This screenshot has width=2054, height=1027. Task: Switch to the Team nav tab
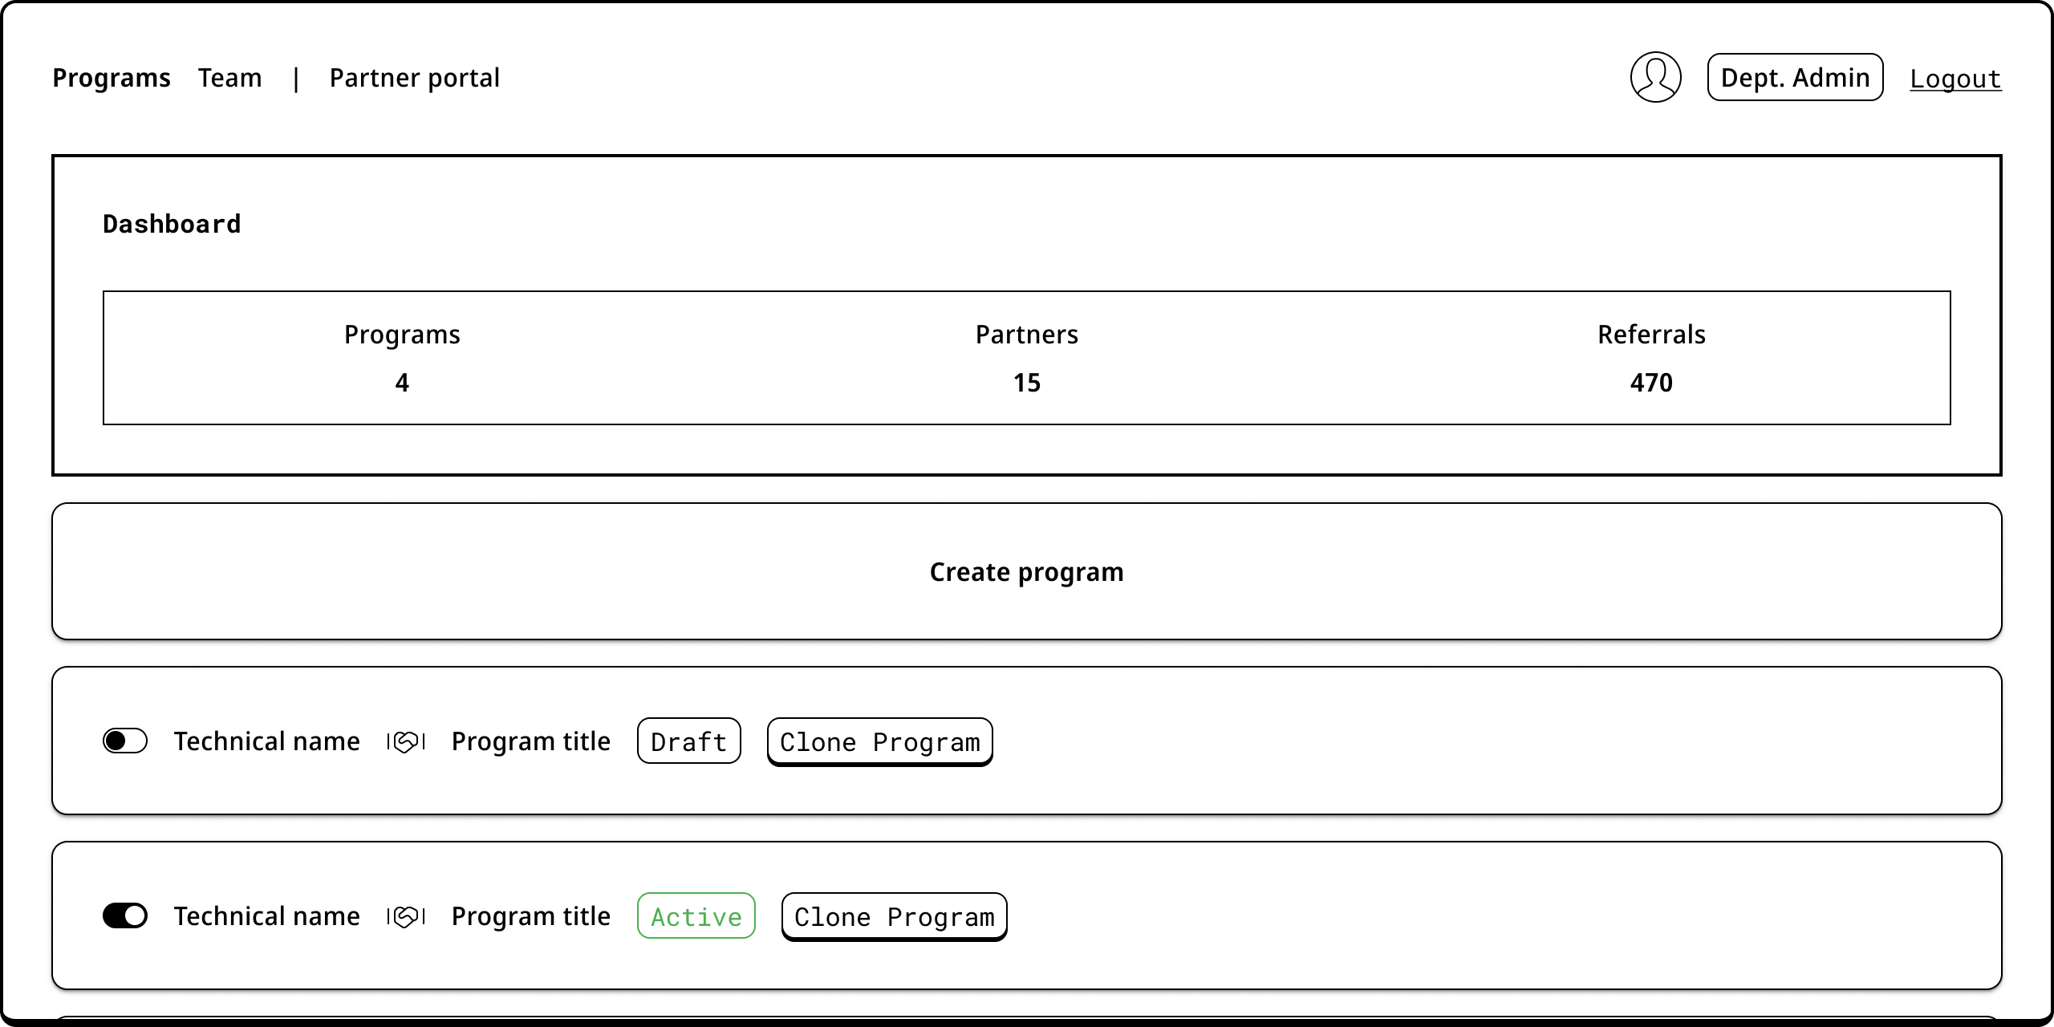[x=230, y=78]
